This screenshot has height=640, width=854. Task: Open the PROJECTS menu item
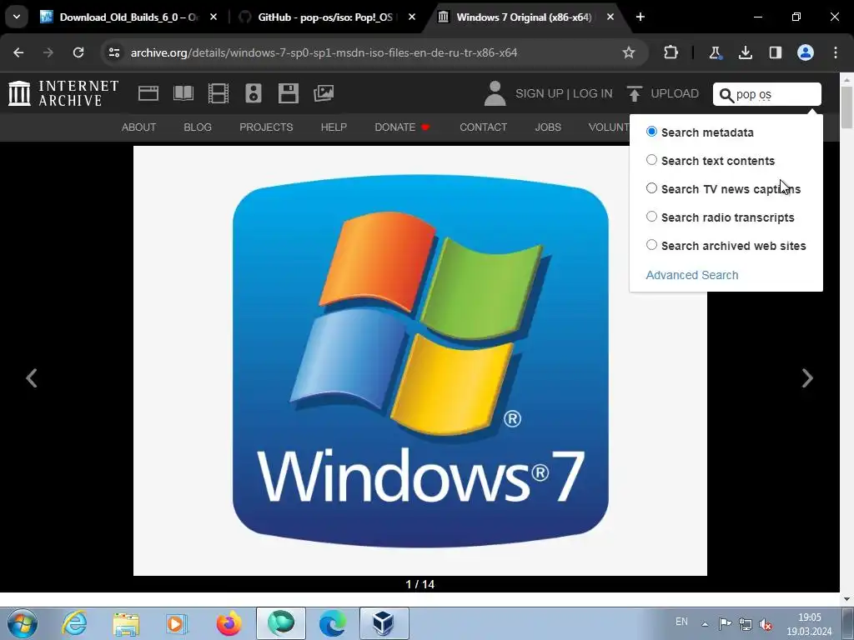coord(266,127)
